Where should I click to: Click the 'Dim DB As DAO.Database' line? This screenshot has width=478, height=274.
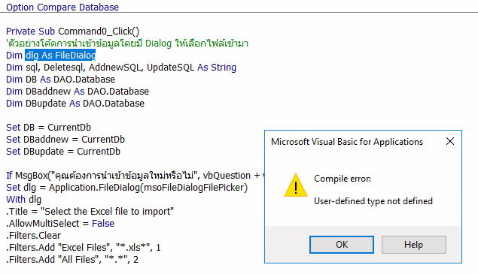pos(61,80)
